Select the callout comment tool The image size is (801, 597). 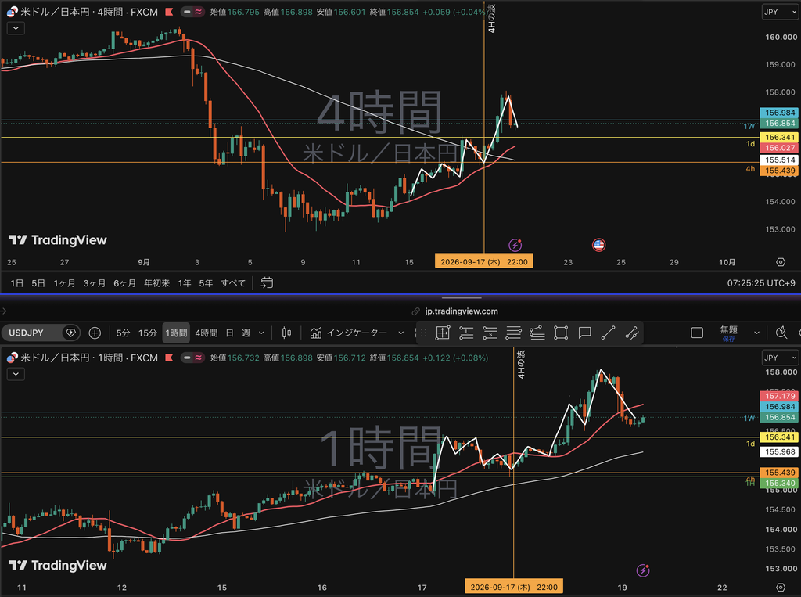pyautogui.click(x=584, y=333)
